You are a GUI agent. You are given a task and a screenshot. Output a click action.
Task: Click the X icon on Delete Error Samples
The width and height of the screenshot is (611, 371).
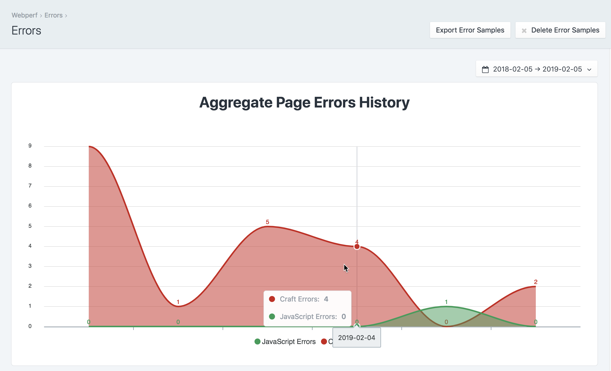tap(524, 30)
